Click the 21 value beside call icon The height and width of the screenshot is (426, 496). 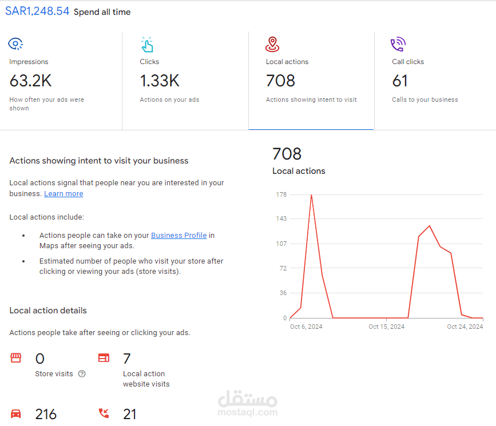(130, 414)
